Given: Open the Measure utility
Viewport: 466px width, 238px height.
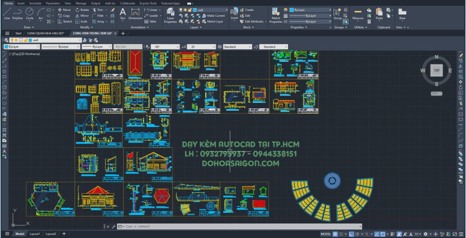Looking at the screenshot, I should (x=358, y=14).
